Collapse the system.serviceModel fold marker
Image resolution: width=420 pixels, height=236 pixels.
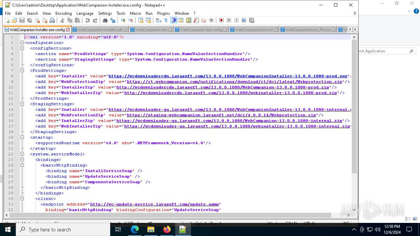click(x=22, y=154)
